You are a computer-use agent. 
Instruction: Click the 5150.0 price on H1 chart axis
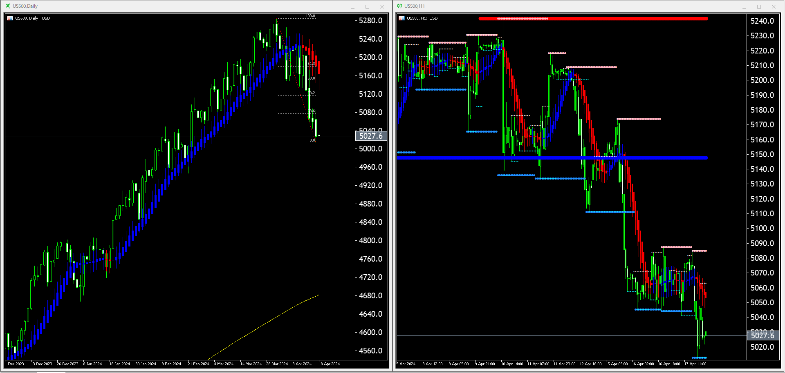click(762, 155)
